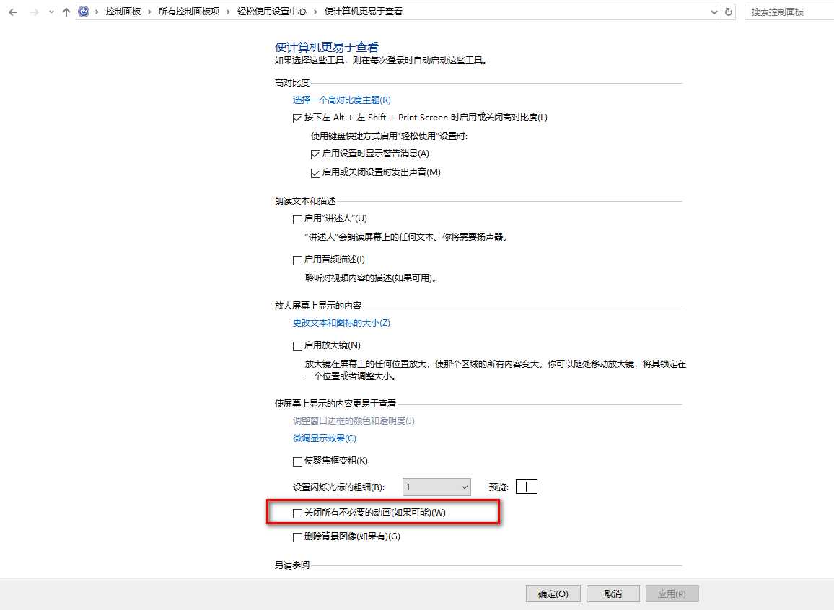Viewport: 834px width, 610px height.
Task: Click the refresh icon next to the address bar
Action: [728, 12]
